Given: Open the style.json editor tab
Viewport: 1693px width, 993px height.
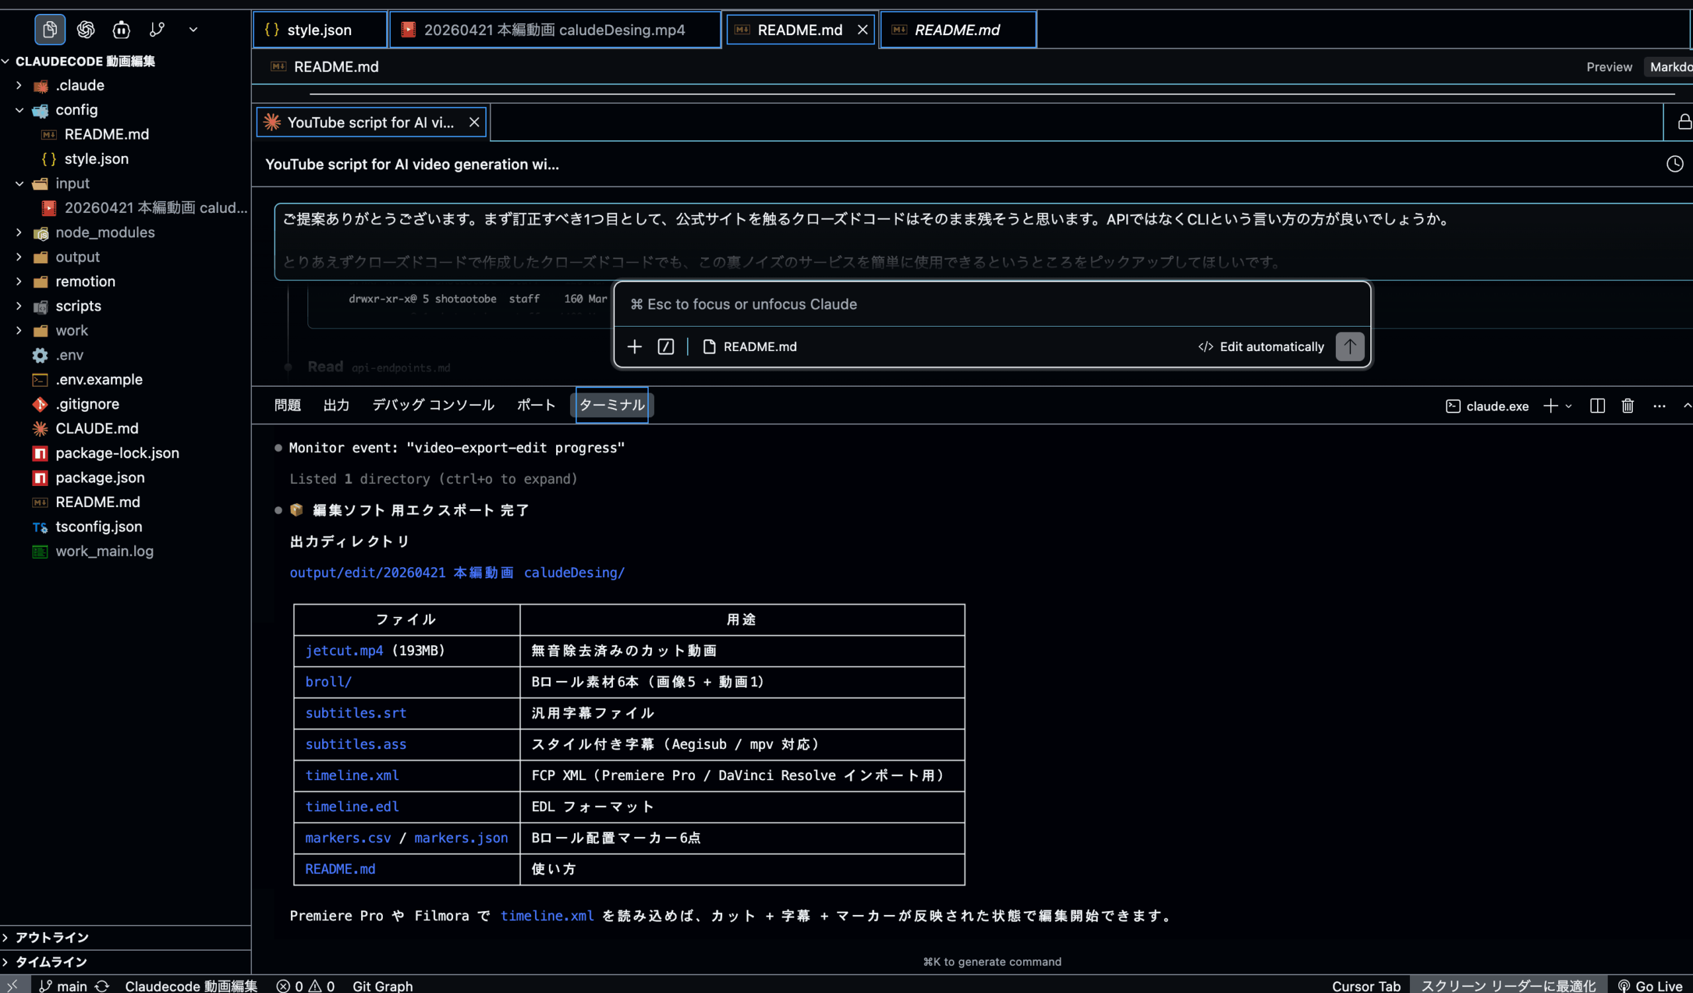Looking at the screenshot, I should (319, 30).
